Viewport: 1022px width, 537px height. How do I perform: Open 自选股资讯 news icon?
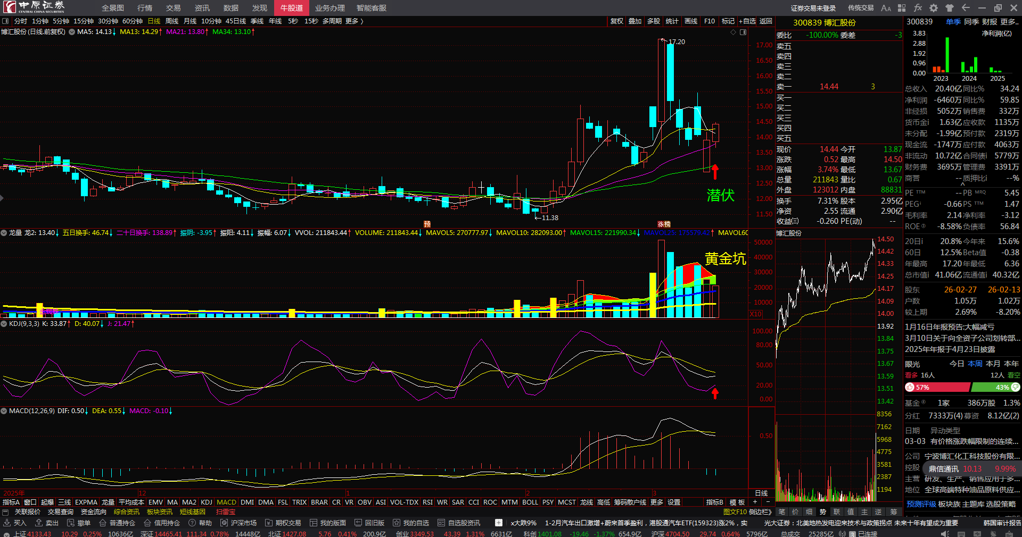coord(441,523)
